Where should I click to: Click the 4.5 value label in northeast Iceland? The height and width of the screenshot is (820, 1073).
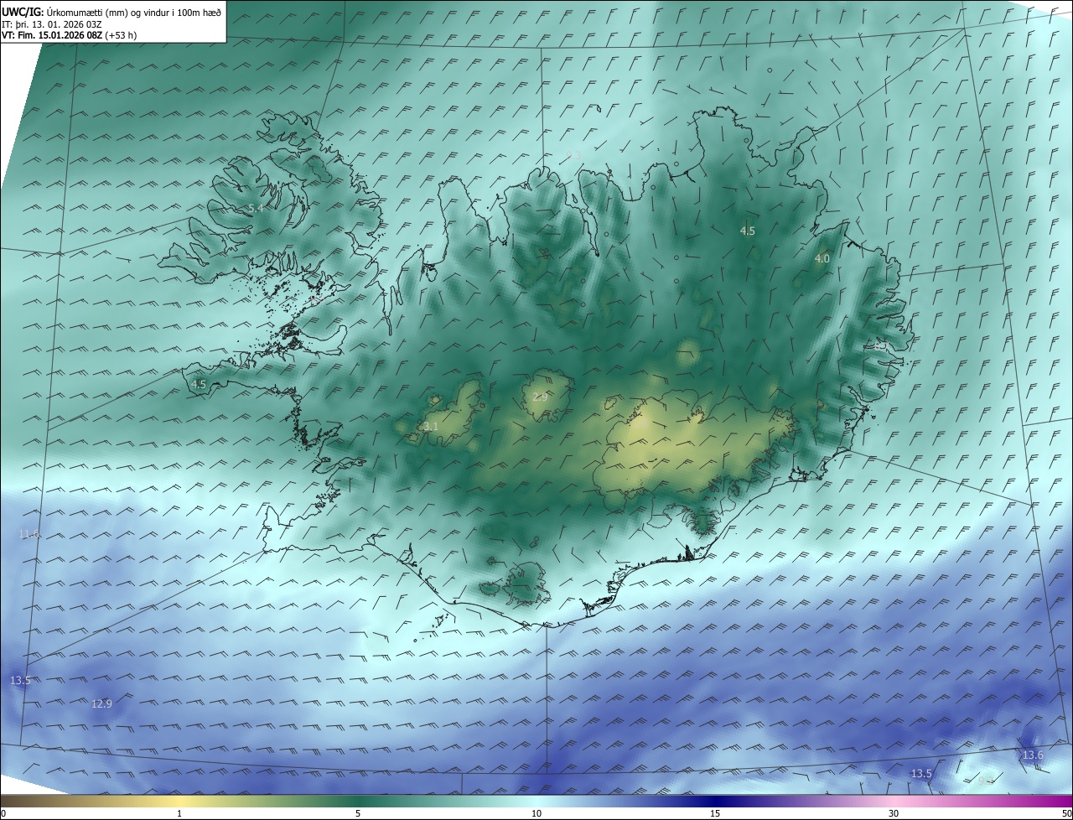click(747, 231)
